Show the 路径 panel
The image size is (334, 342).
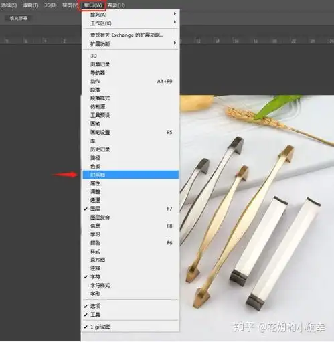(131, 158)
